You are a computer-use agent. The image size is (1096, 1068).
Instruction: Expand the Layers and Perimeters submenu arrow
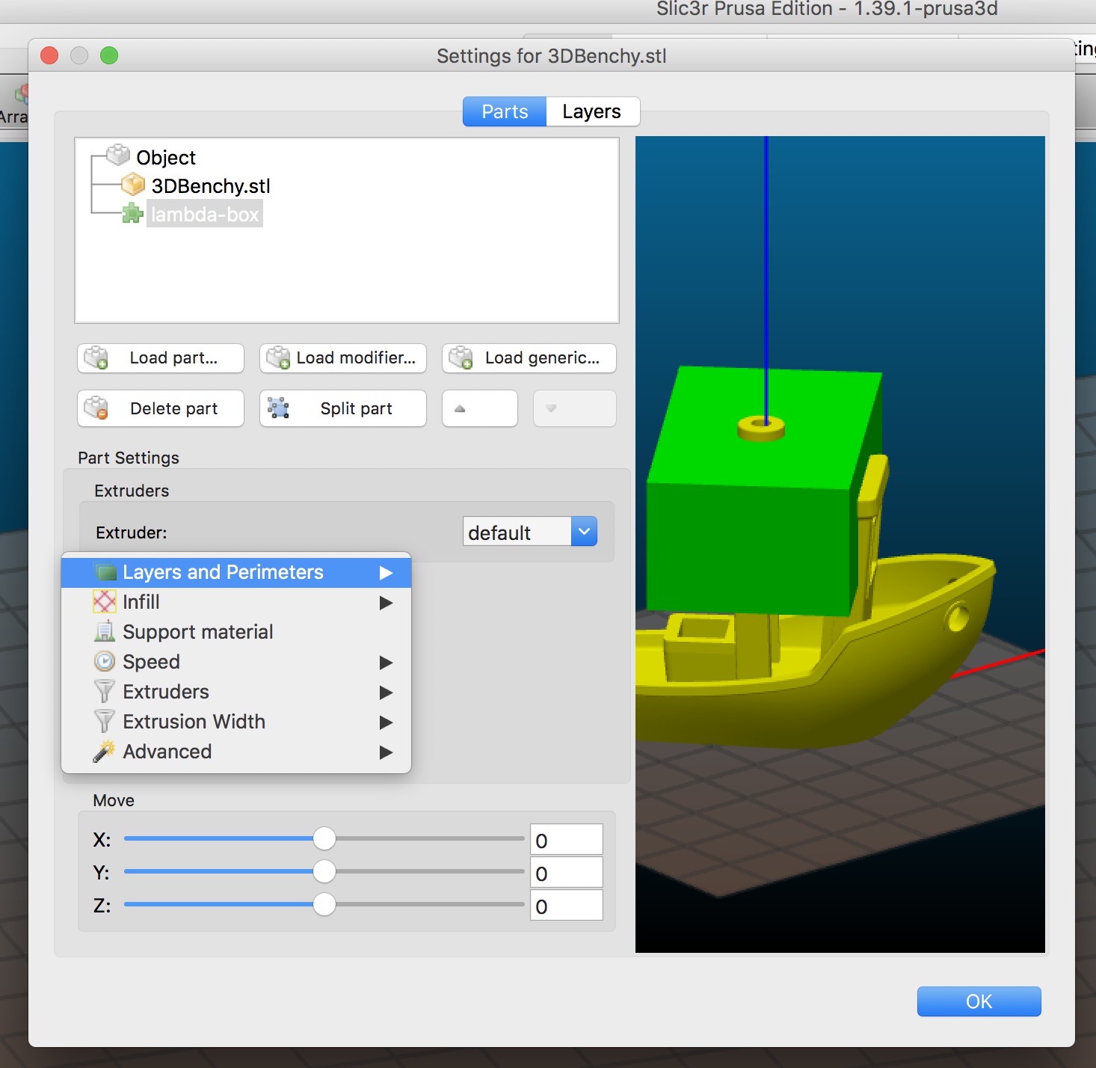tap(386, 573)
